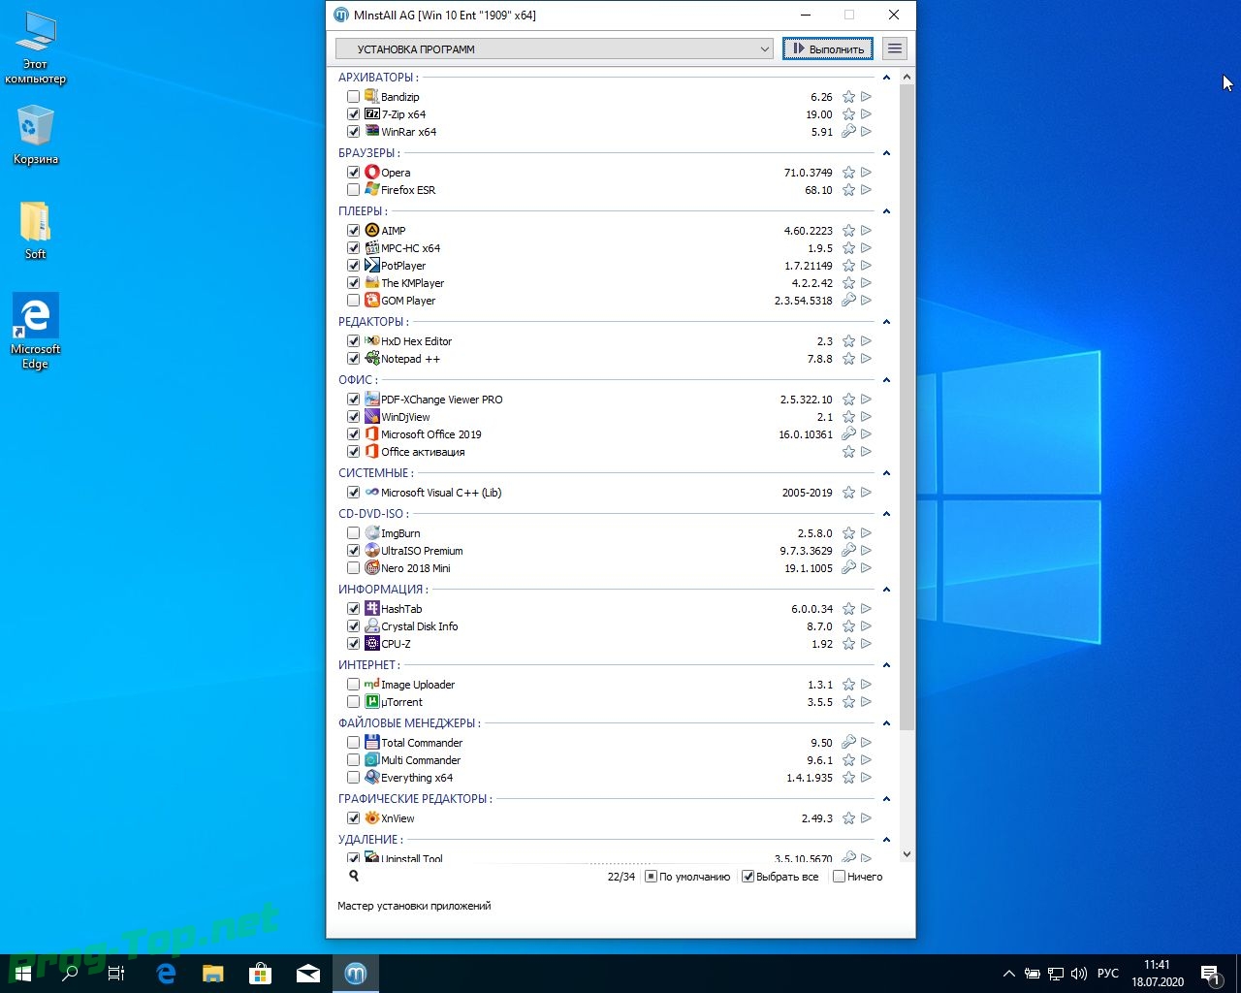Click the play arrow icon for CPU-Z
Viewport: 1241px width, 993px height.
coord(866,644)
